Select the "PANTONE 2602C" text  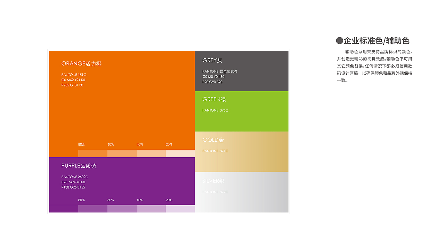(75, 177)
